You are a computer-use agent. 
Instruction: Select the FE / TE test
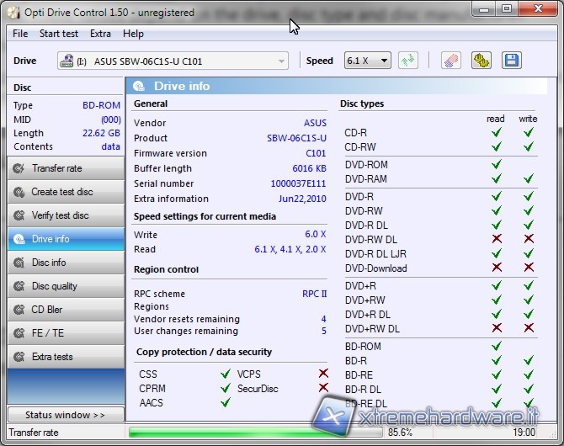[65, 333]
